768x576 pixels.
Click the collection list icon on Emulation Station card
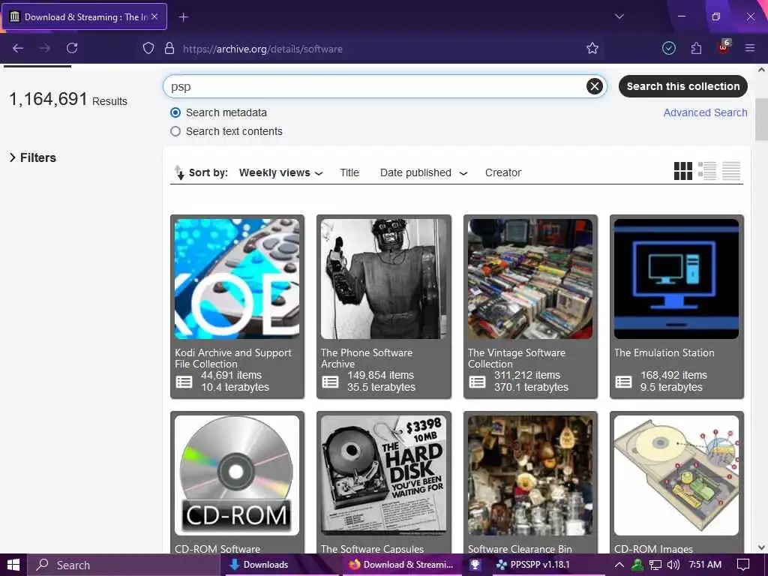point(623,382)
